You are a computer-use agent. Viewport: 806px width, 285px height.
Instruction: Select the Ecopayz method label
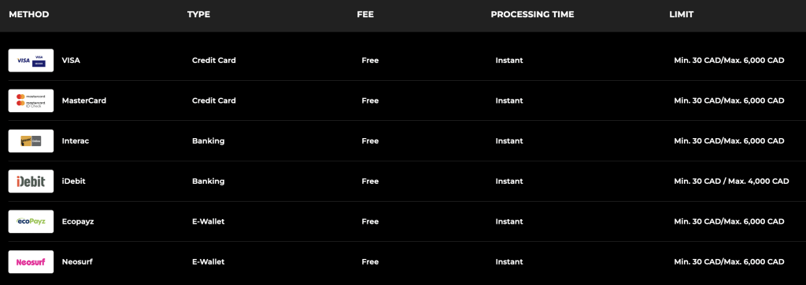78,221
